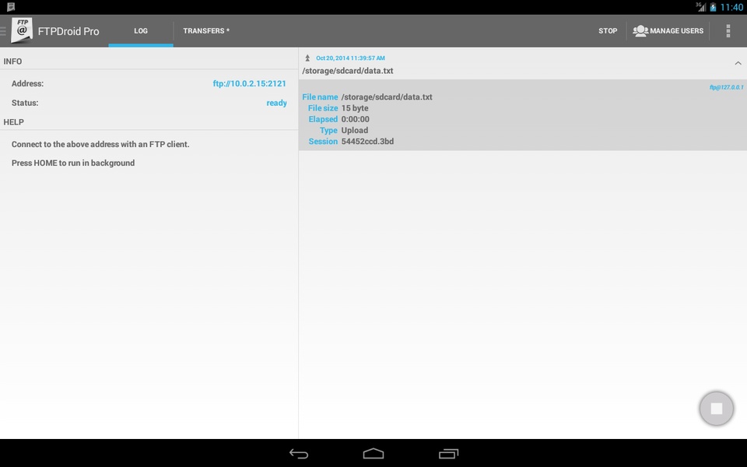Switch to the TRANSFERS tab

[206, 30]
